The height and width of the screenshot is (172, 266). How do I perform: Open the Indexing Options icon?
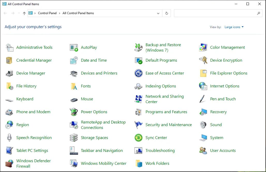139,86
